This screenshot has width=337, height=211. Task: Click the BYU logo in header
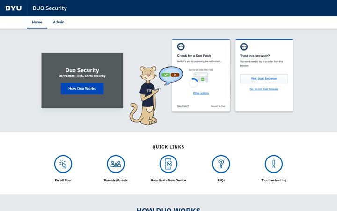coord(13,8)
